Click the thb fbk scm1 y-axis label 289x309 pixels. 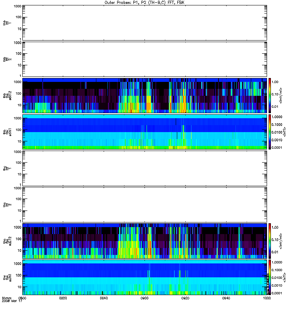tap(7, 132)
